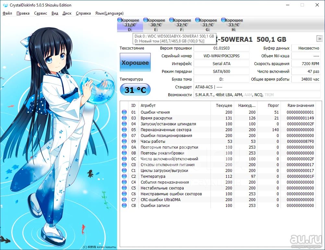Click the standard field ATA8-ACS
Viewport: 325px width, 250px height.
257,87
